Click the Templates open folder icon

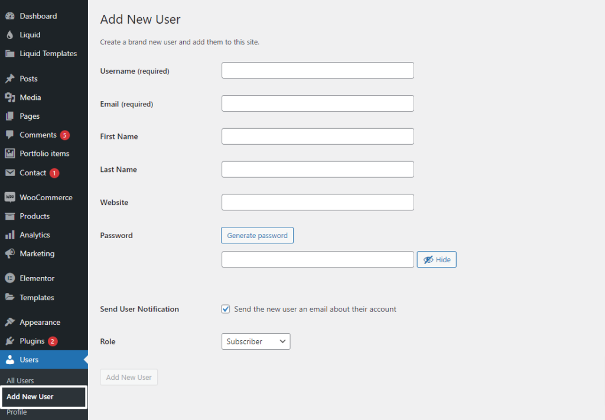point(10,297)
